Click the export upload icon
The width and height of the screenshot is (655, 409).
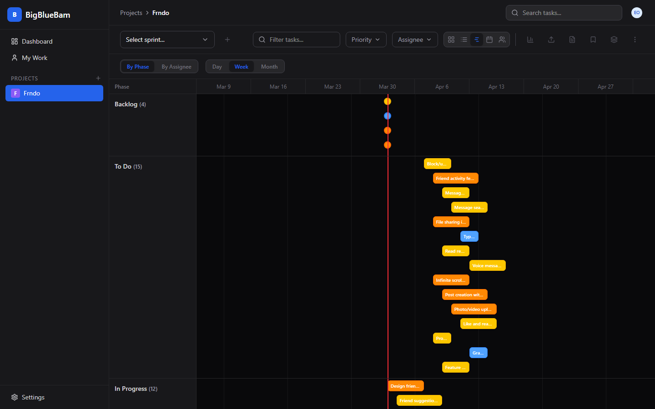coord(551,40)
